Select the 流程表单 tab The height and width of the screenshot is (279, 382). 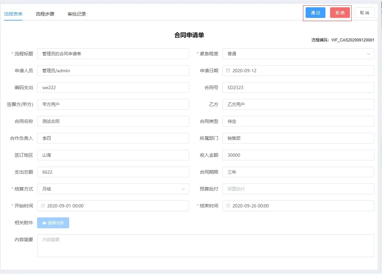click(x=13, y=14)
